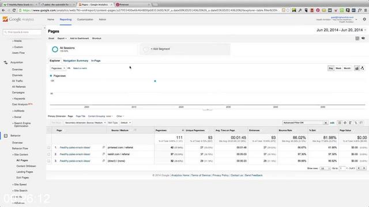This screenshot has height=207, width=369.
Task: Click the Select a metric link
Action: pos(80,68)
